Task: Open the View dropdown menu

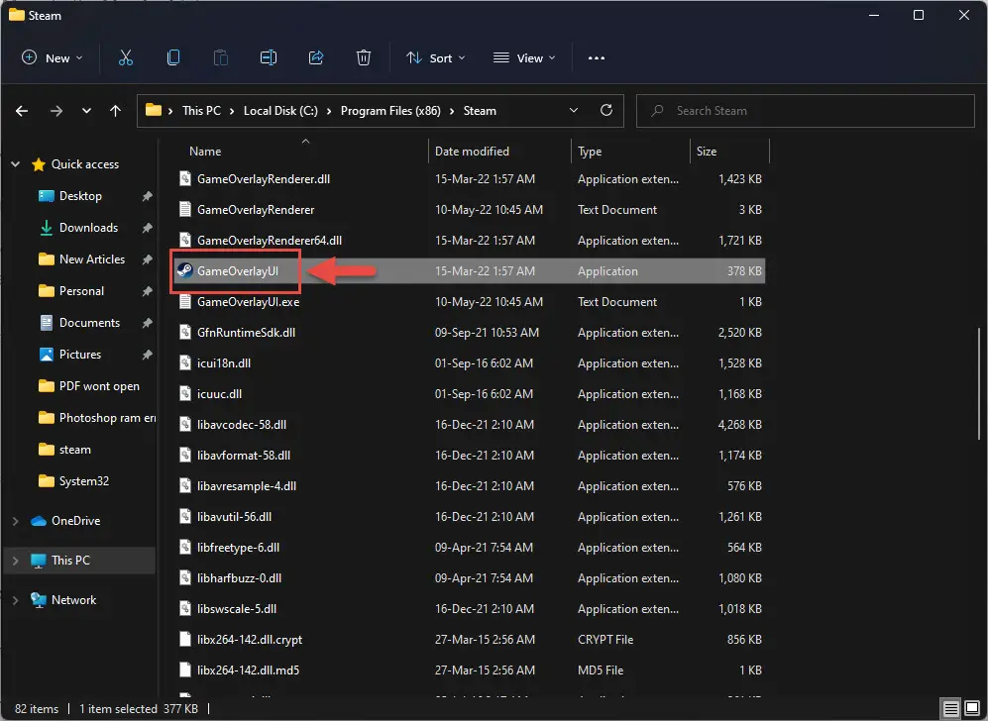Action: [x=524, y=57]
